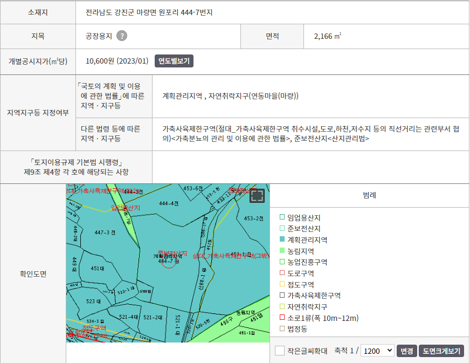Open 도면크게보기 large map view
Viewport: 470px width, 363px height.
coord(441,351)
